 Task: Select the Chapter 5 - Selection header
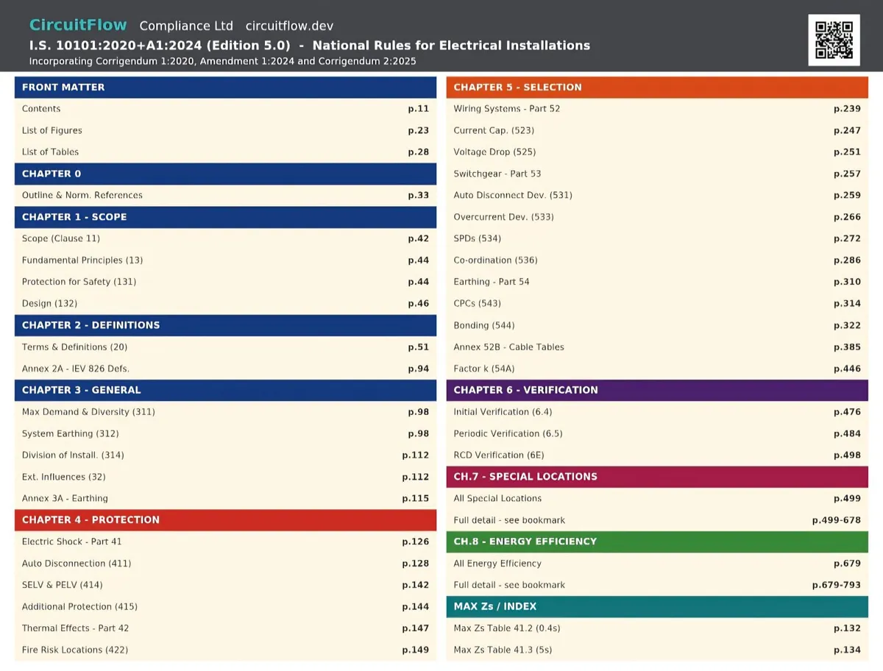(657, 87)
